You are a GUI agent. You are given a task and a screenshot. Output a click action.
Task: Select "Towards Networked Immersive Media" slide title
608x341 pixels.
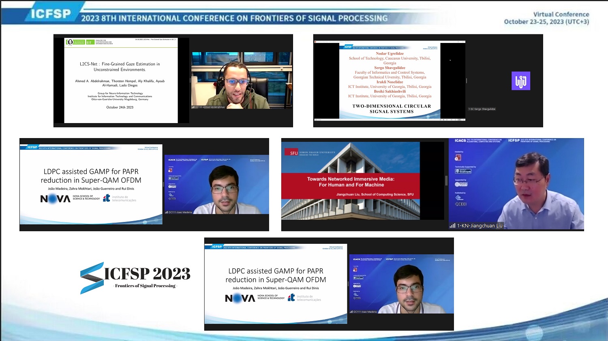[x=351, y=182]
